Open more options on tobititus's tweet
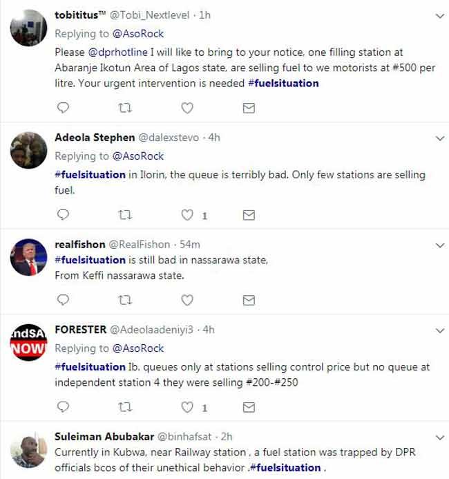This screenshot has height=479, width=449. pos(440,15)
